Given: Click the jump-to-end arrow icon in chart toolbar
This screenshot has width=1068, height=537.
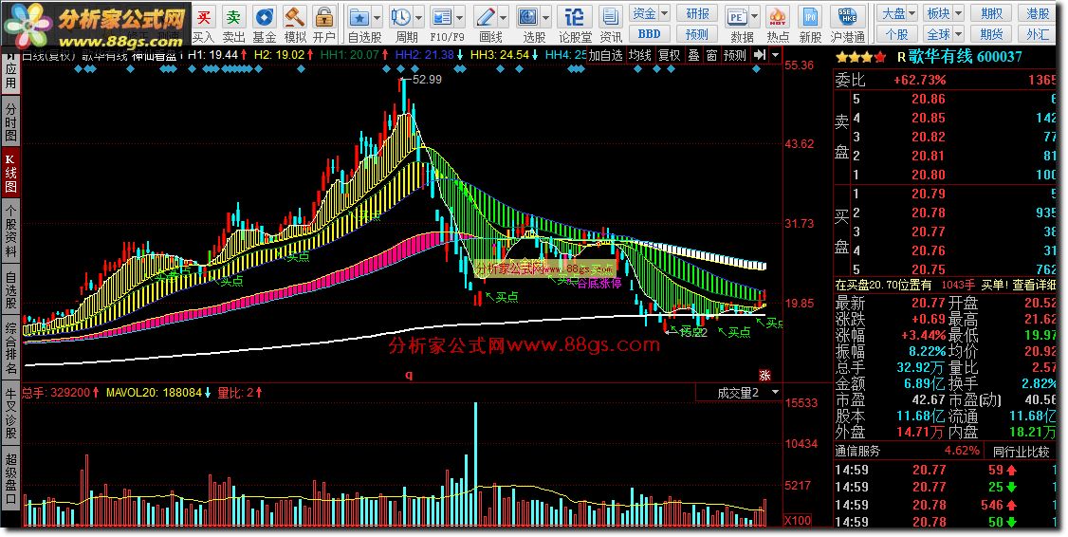Looking at the screenshot, I should (x=761, y=55).
